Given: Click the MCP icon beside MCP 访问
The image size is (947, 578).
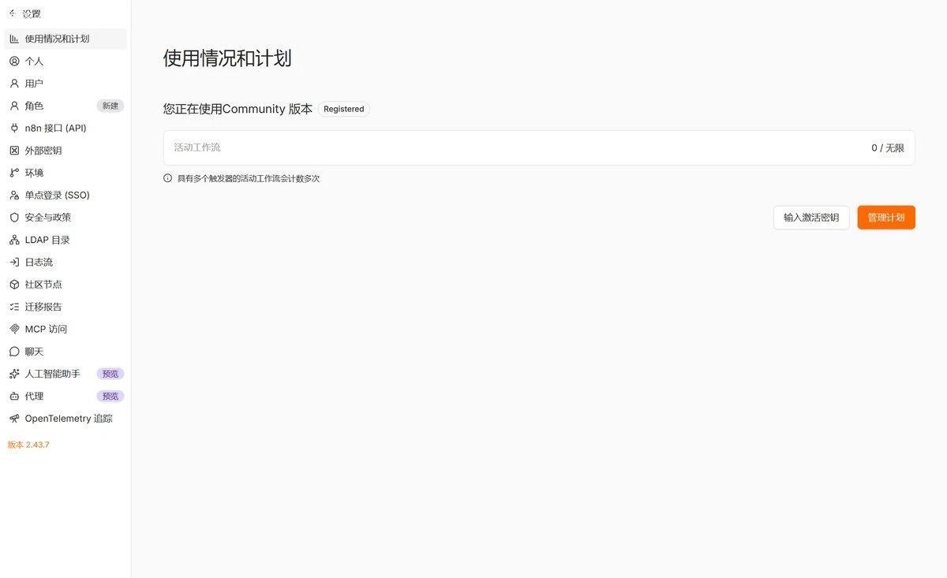Looking at the screenshot, I should click(14, 329).
